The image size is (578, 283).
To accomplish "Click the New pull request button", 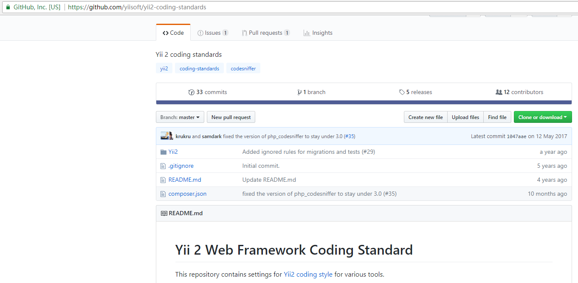I will (231, 117).
